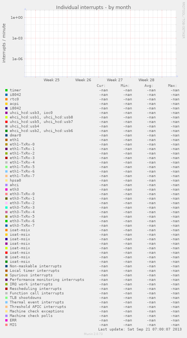Click the magenta eth3 legend swatch
This screenshot has width=187, height=338.
[x=6, y=189]
